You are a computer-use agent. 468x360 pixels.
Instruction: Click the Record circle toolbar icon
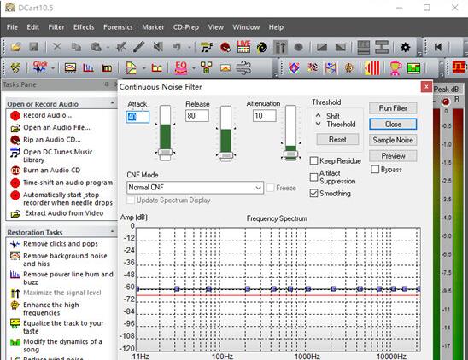(x=298, y=47)
